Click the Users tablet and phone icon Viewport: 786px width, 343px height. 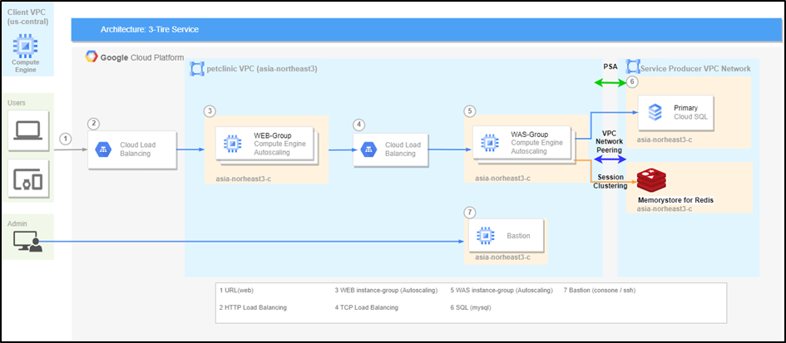pos(28,179)
